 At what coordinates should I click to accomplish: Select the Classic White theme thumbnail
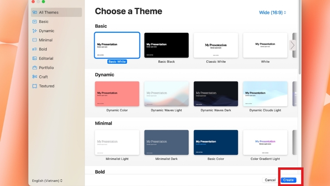[x=216, y=45]
